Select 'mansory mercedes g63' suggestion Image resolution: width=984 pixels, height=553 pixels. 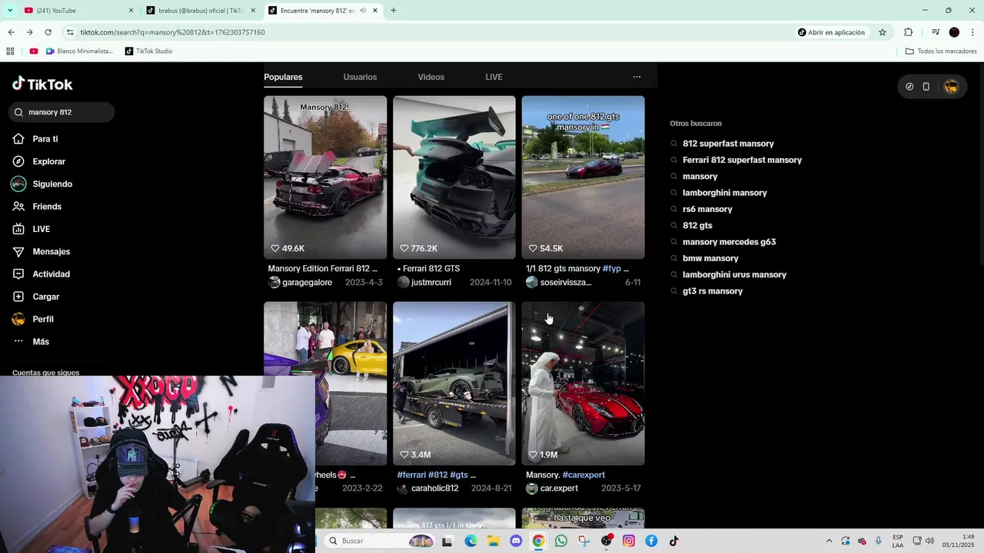729,242
